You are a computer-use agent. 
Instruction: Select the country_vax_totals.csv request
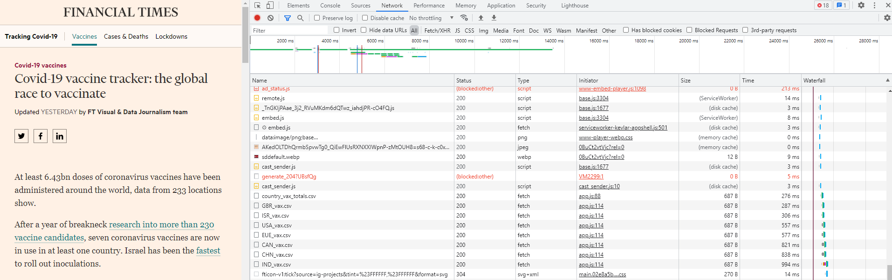point(568,196)
